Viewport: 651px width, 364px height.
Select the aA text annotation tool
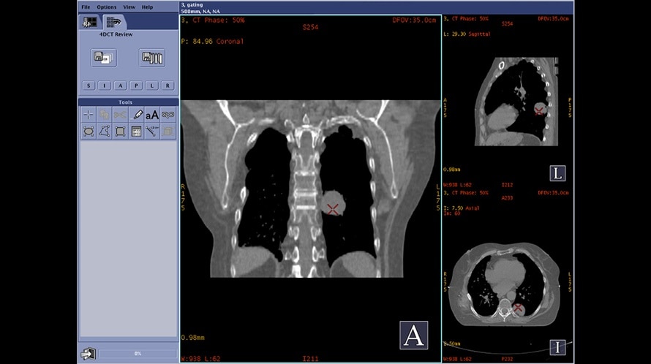click(x=152, y=115)
